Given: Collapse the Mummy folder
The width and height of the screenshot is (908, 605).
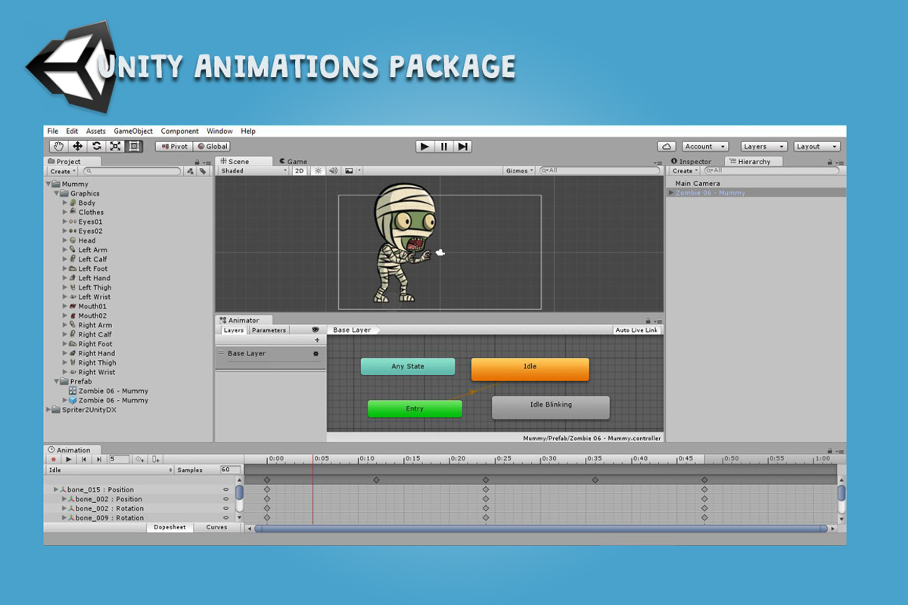Looking at the screenshot, I should tap(49, 184).
